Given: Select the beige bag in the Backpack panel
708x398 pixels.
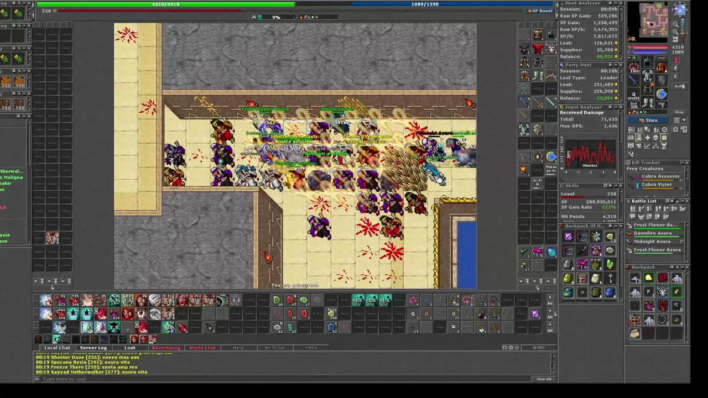Looking at the screenshot, I should click(634, 333).
